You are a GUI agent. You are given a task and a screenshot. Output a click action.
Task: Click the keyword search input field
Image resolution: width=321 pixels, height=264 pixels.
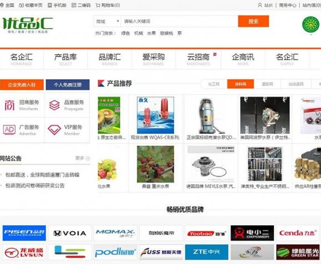(x=179, y=21)
